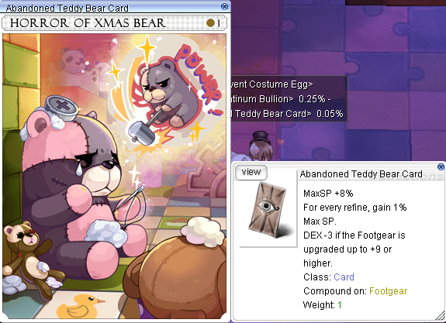Click the blue Card class link
The height and width of the screenshot is (323, 446).
(x=344, y=277)
